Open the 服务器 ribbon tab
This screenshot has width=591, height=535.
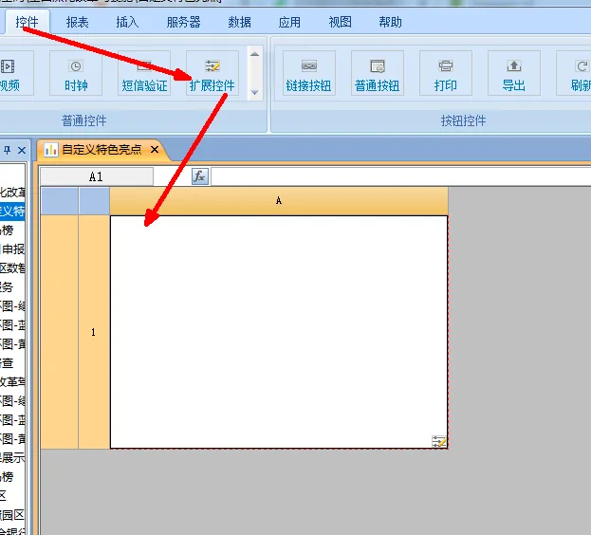(x=183, y=22)
